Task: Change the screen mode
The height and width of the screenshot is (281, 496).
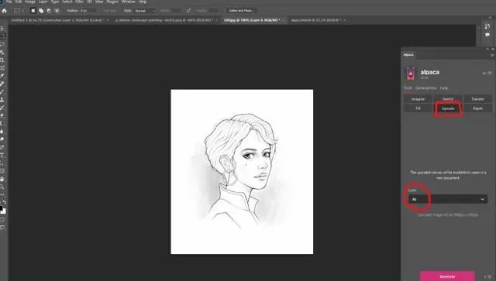Action: [2, 228]
